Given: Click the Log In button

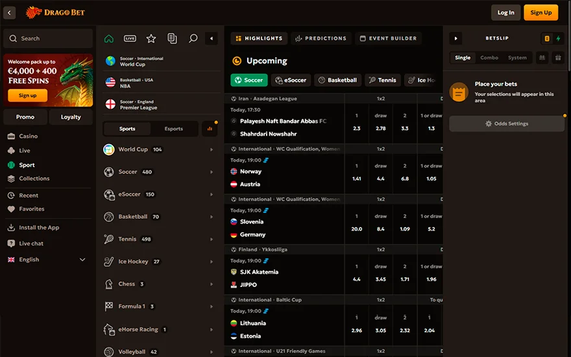Looking at the screenshot, I should click(506, 13).
